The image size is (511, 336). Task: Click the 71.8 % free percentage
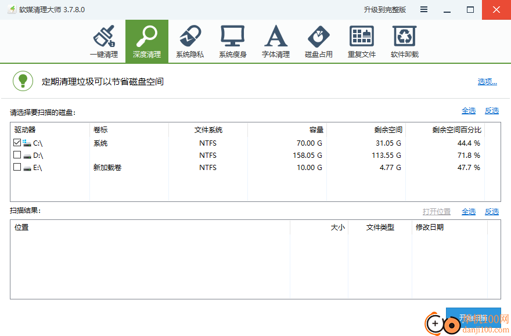tap(469, 156)
